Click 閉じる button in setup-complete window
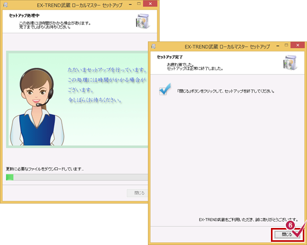The height and width of the screenshot is (245, 307). coord(287,234)
